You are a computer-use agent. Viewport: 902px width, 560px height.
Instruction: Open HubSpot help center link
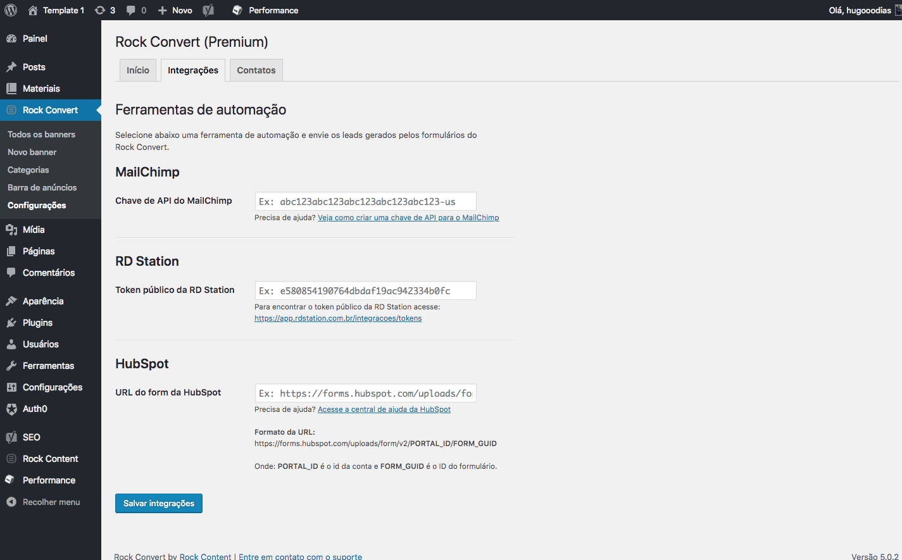pos(384,409)
